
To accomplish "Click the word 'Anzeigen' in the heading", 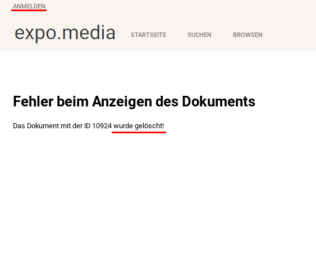I will coord(122,102).
